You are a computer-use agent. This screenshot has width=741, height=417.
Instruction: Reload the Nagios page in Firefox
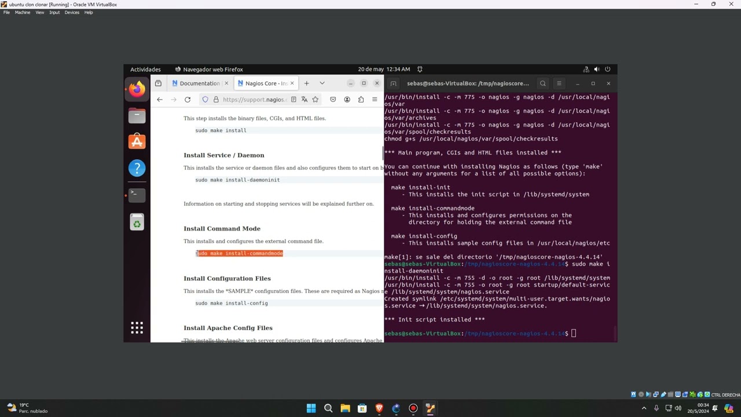tap(188, 100)
